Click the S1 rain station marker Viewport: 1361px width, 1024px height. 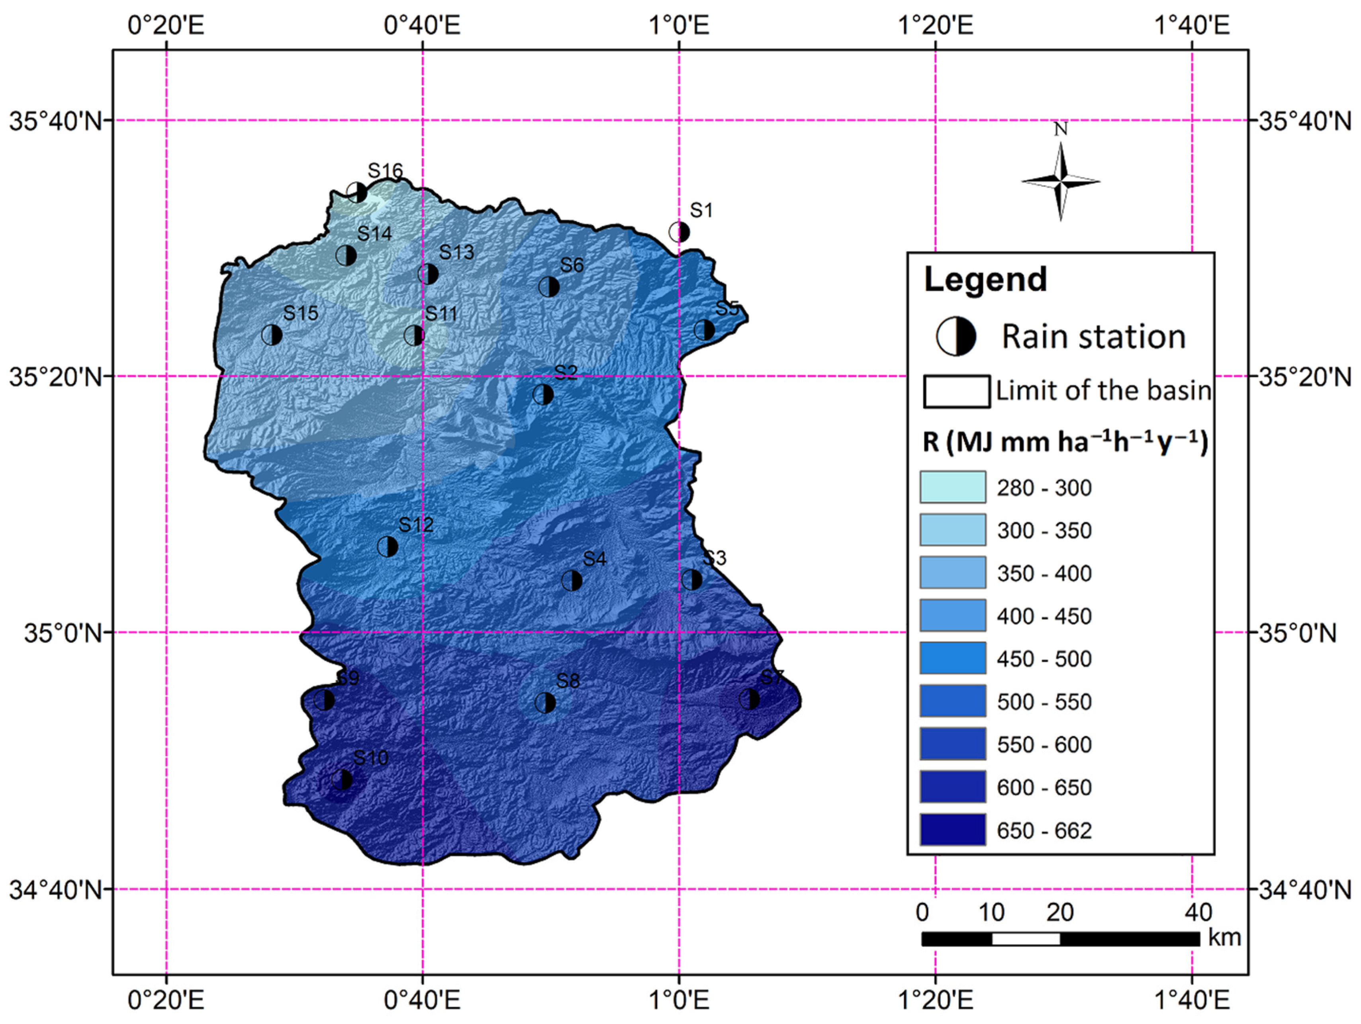(x=679, y=232)
